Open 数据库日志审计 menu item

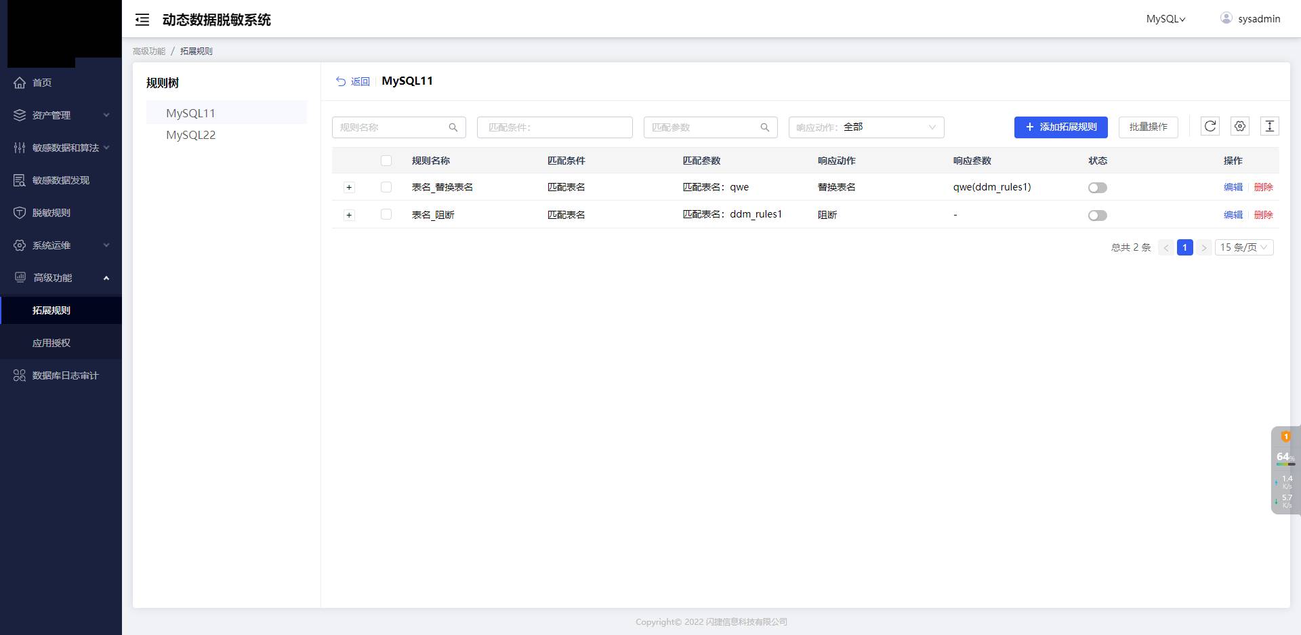coord(61,375)
